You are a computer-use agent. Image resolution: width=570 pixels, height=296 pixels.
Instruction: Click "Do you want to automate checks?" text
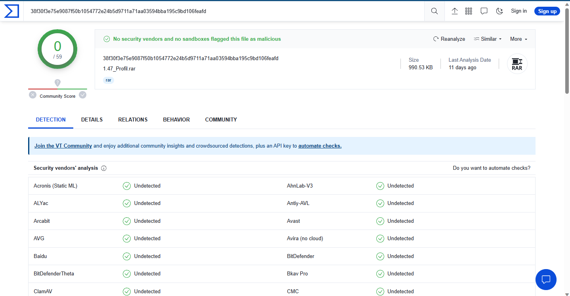(x=492, y=168)
